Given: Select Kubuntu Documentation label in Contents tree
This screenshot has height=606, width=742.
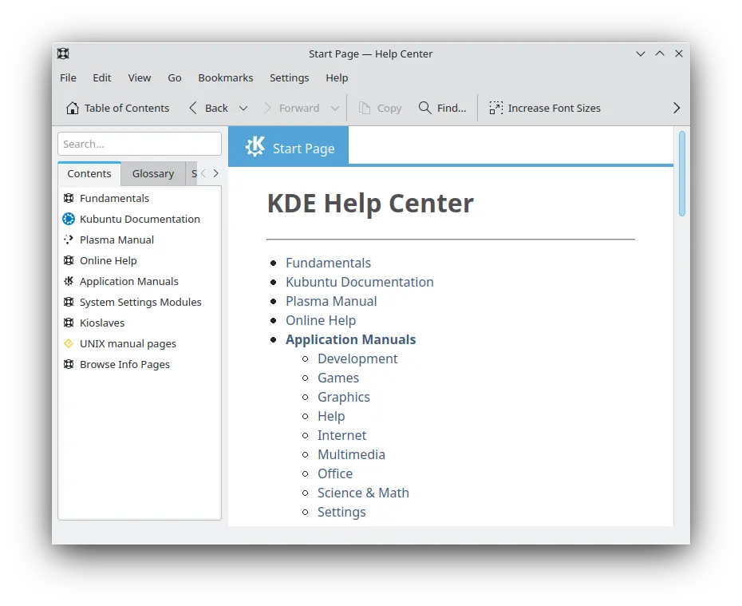Looking at the screenshot, I should [140, 219].
